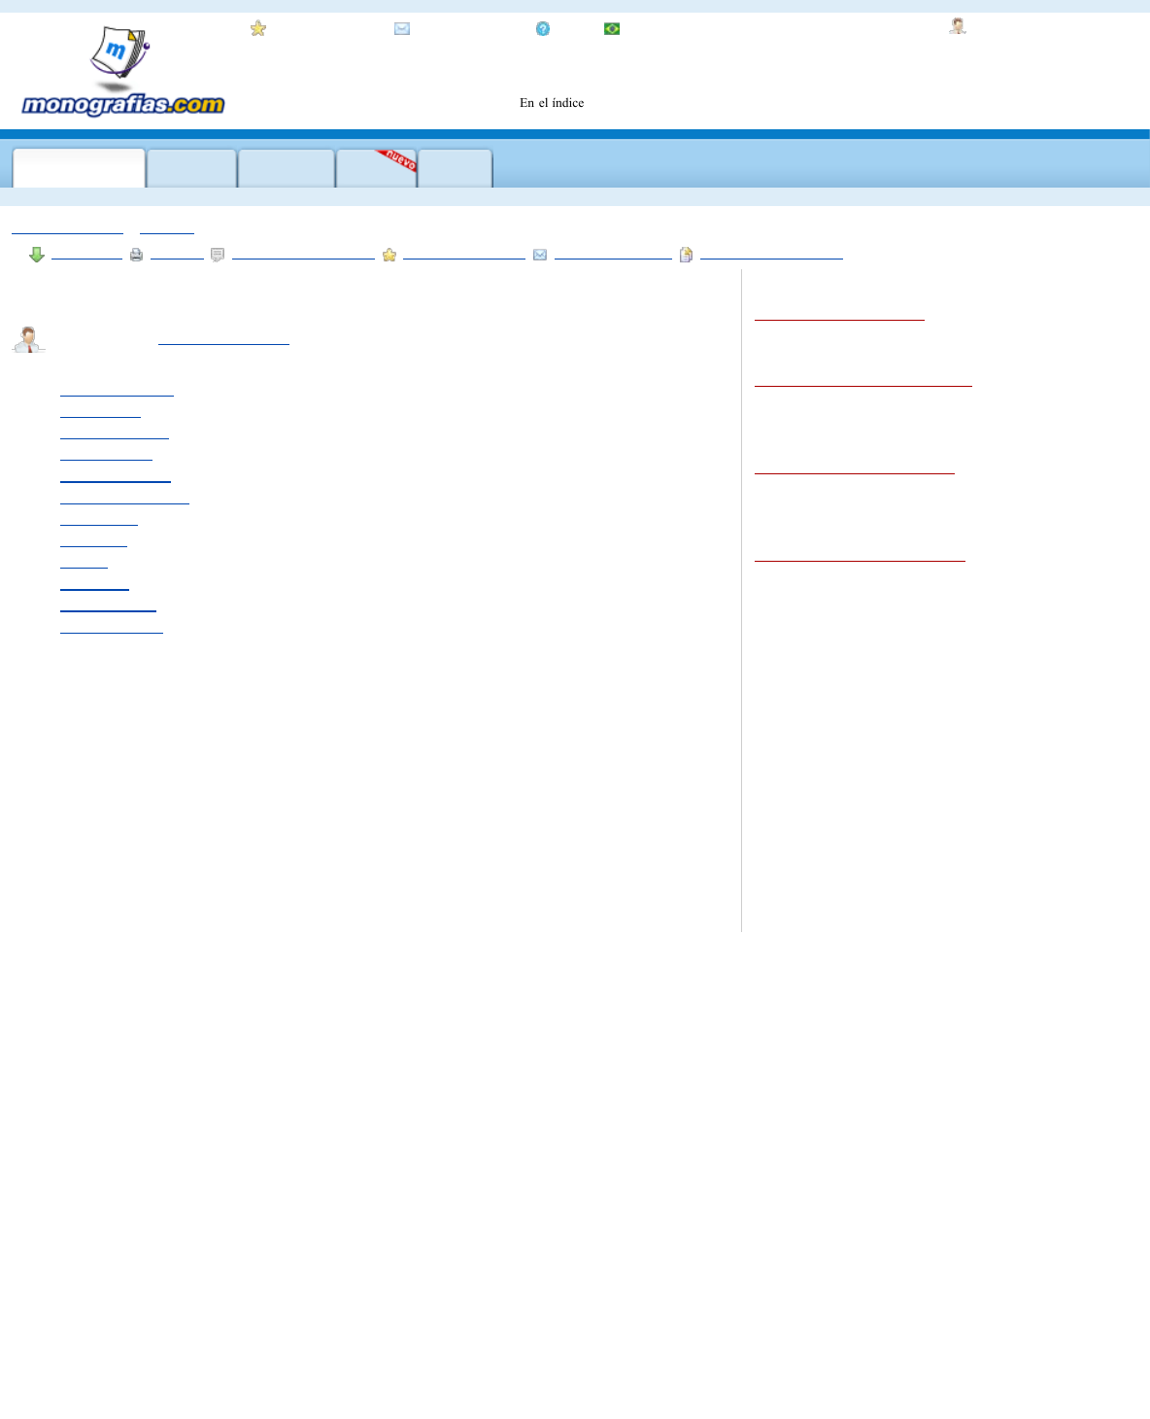Click the link next to the green download arrow
The height and width of the screenshot is (1419, 1150).
(x=86, y=255)
